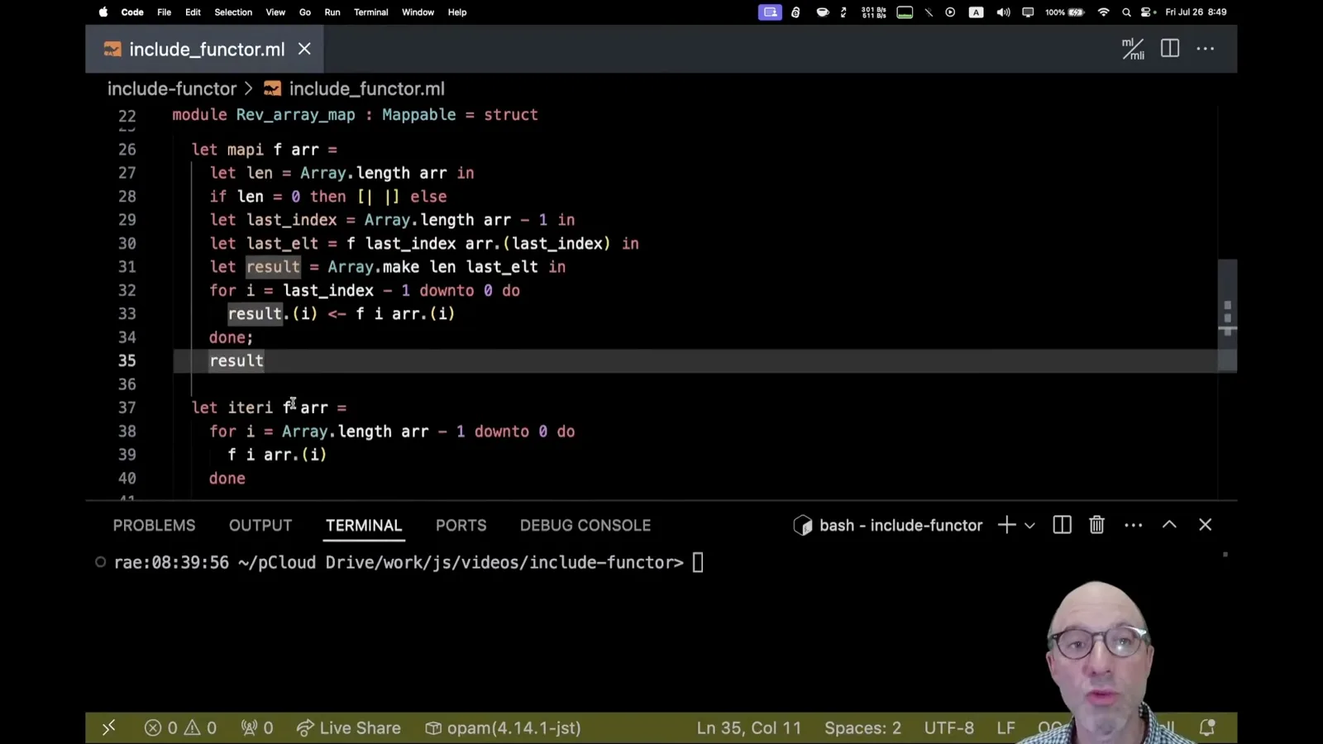
Task: Switch to the OUTPUT tab
Action: (x=260, y=525)
